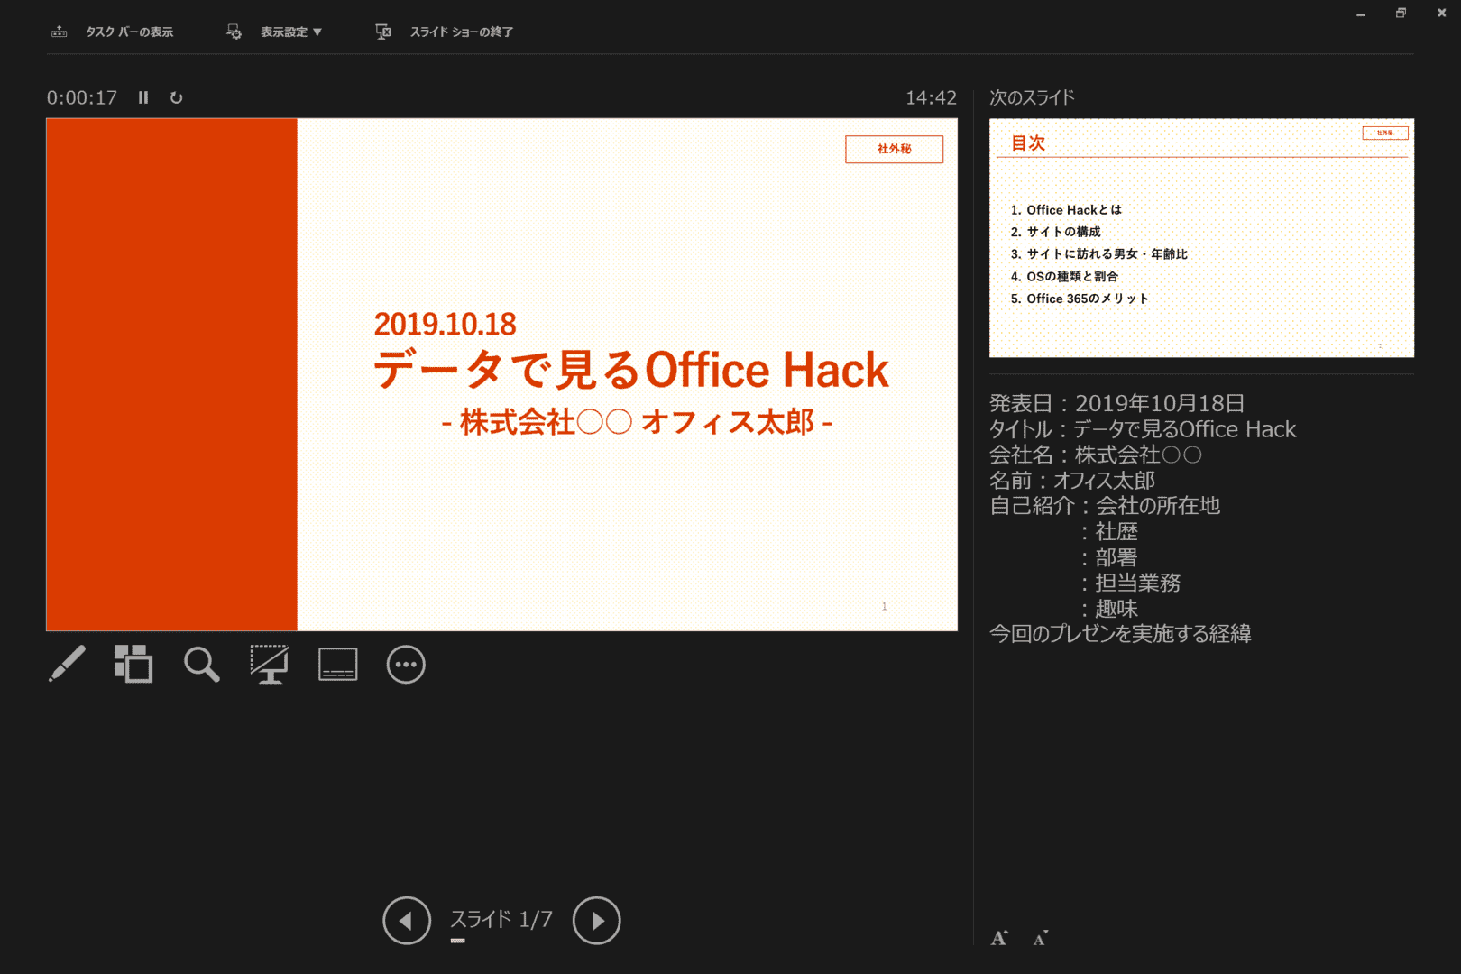This screenshot has height=974, width=1461.
Task: Click the current slide preview
Action: click(501, 374)
